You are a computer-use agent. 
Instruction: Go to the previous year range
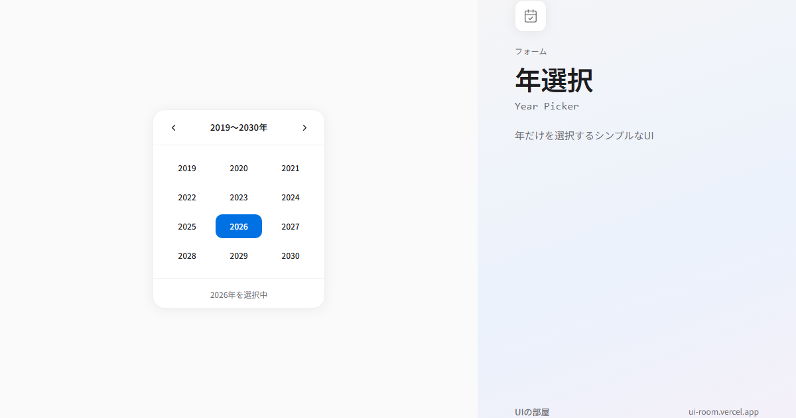pyautogui.click(x=174, y=128)
